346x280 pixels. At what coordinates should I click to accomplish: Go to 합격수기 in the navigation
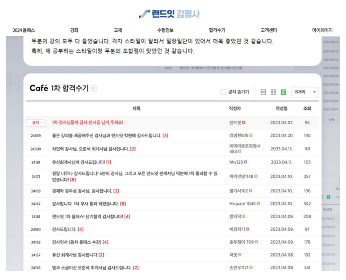[217, 30]
